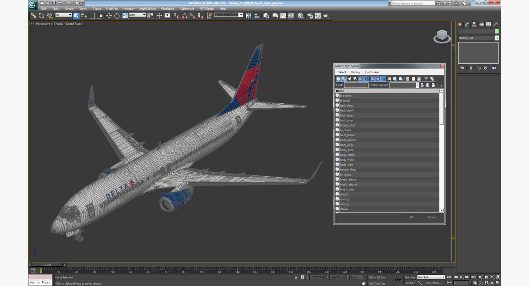Switch to the Hierarchy panel tab
This screenshot has width=529, height=286.
(x=474, y=24)
